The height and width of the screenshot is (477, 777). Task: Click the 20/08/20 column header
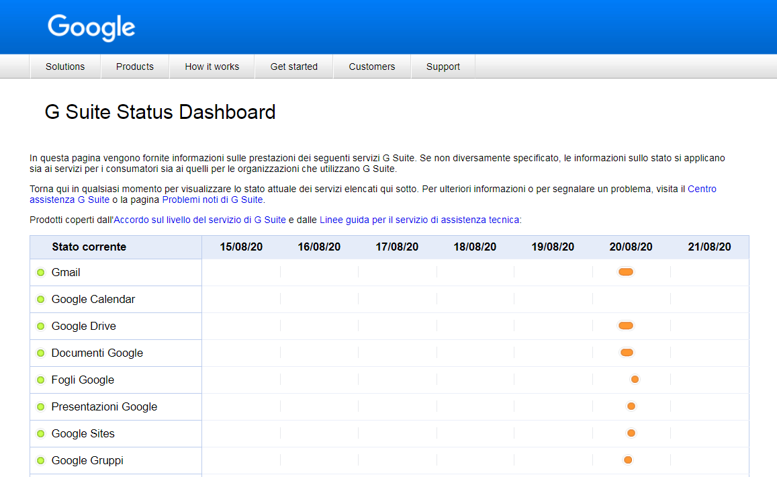(x=630, y=247)
